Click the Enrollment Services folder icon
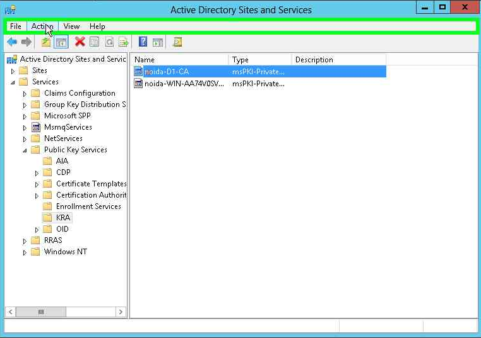Screen dimensions: 481x338 tap(47, 206)
